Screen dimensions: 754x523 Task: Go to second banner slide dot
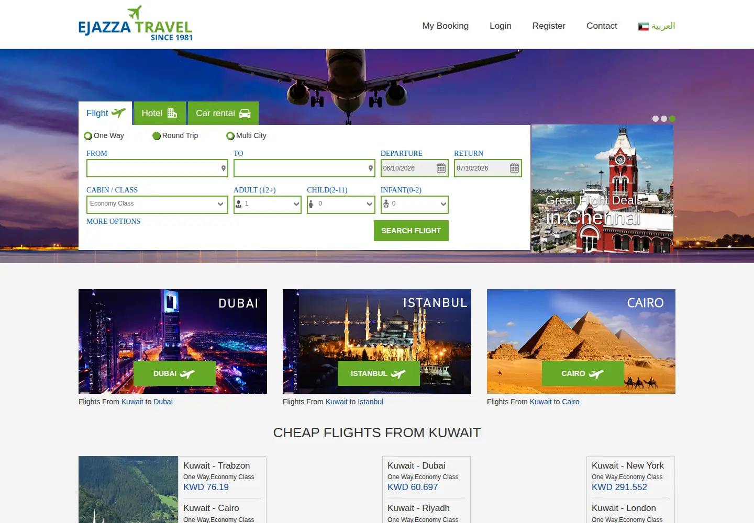pyautogui.click(x=664, y=119)
